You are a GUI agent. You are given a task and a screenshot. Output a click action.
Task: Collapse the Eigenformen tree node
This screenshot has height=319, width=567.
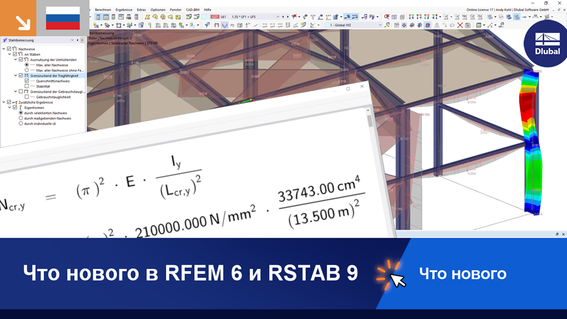click(x=9, y=107)
